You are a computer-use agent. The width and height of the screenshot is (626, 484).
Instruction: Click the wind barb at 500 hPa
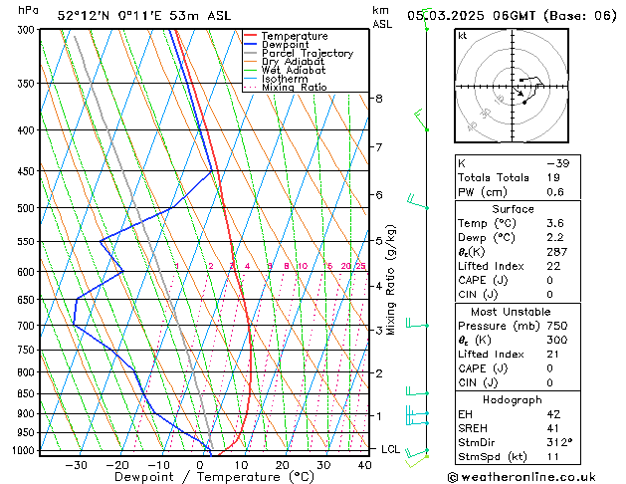coord(417,201)
